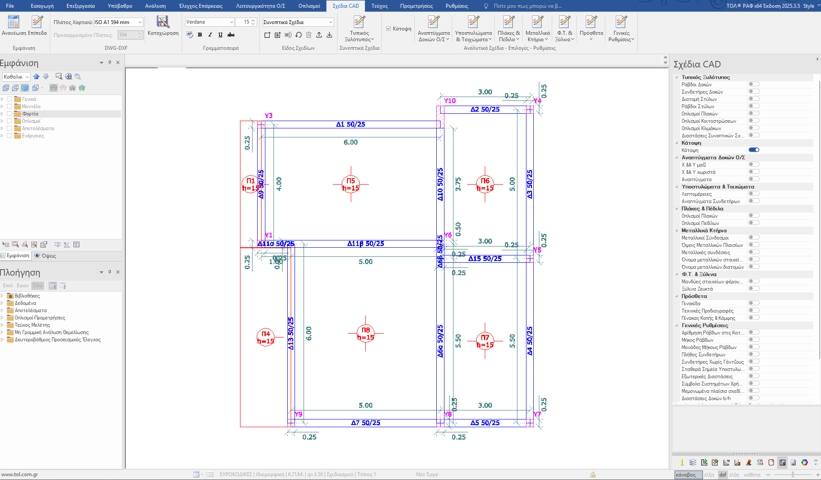Enable the Ράβδοι Δοκών toggle
The width and height of the screenshot is (821, 480).
[x=754, y=84]
